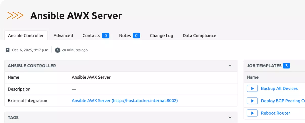Screen dimensions: 305x123
Task: Click the Notes count badge 0
Action: coord(136,36)
